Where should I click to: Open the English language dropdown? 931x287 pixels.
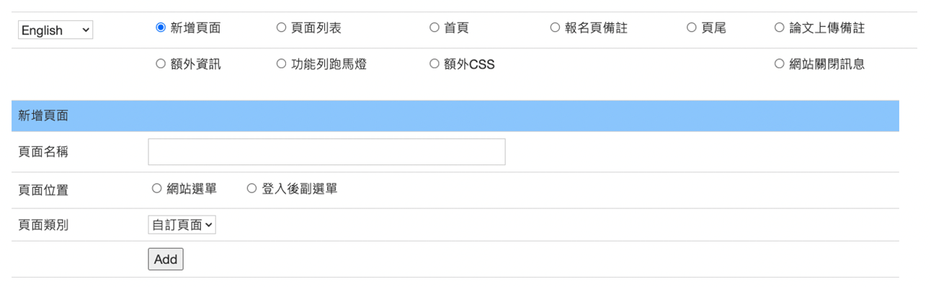55,30
